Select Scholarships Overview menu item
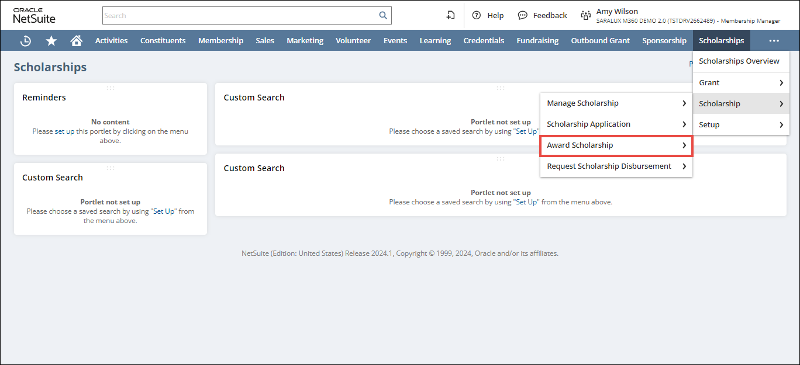 pos(739,61)
